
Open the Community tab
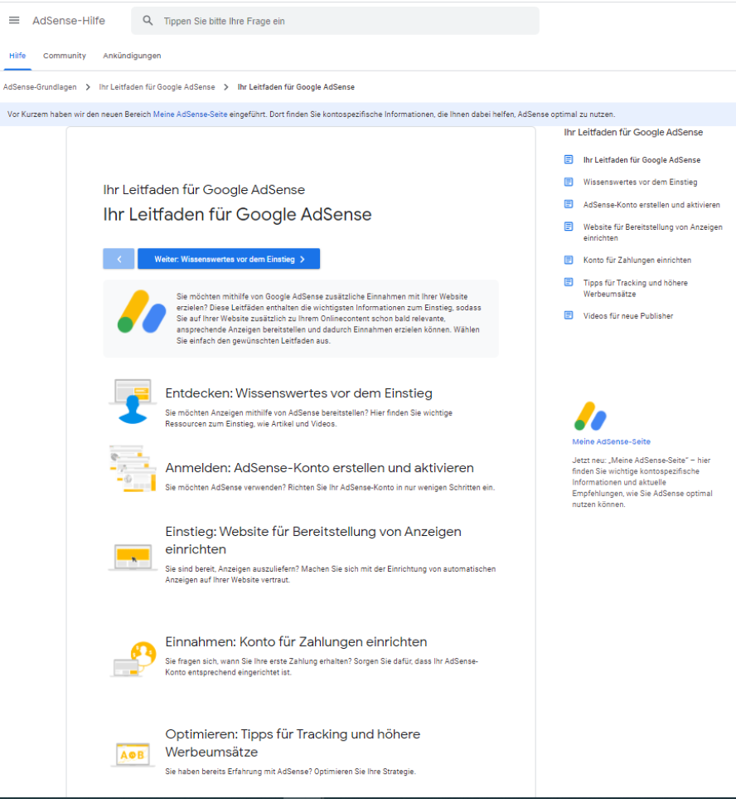tap(65, 56)
